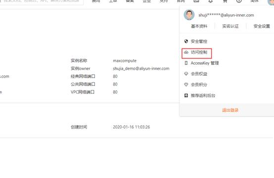274x178 pixels.
Task: Click the key icon beside AccessKey 管理
Action: pyautogui.click(x=186, y=63)
